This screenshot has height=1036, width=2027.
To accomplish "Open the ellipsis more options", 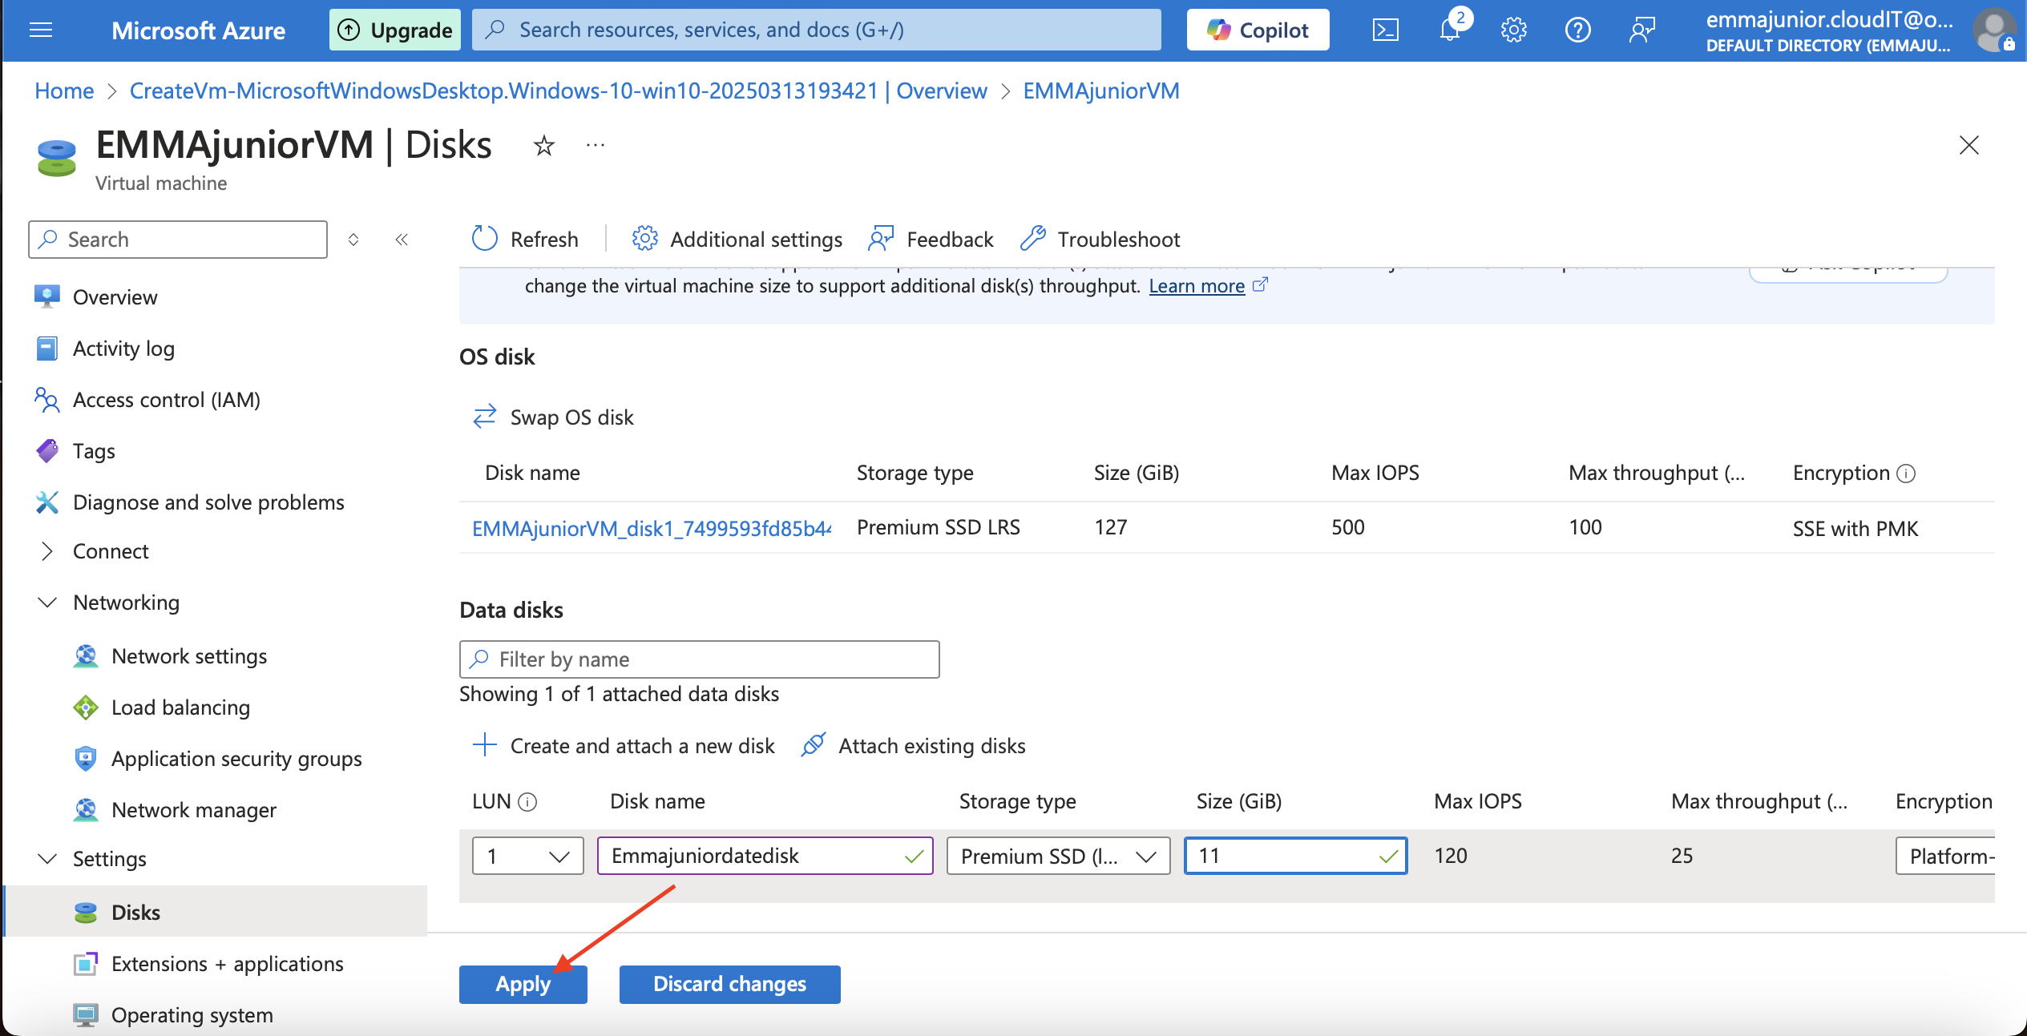I will (x=595, y=145).
